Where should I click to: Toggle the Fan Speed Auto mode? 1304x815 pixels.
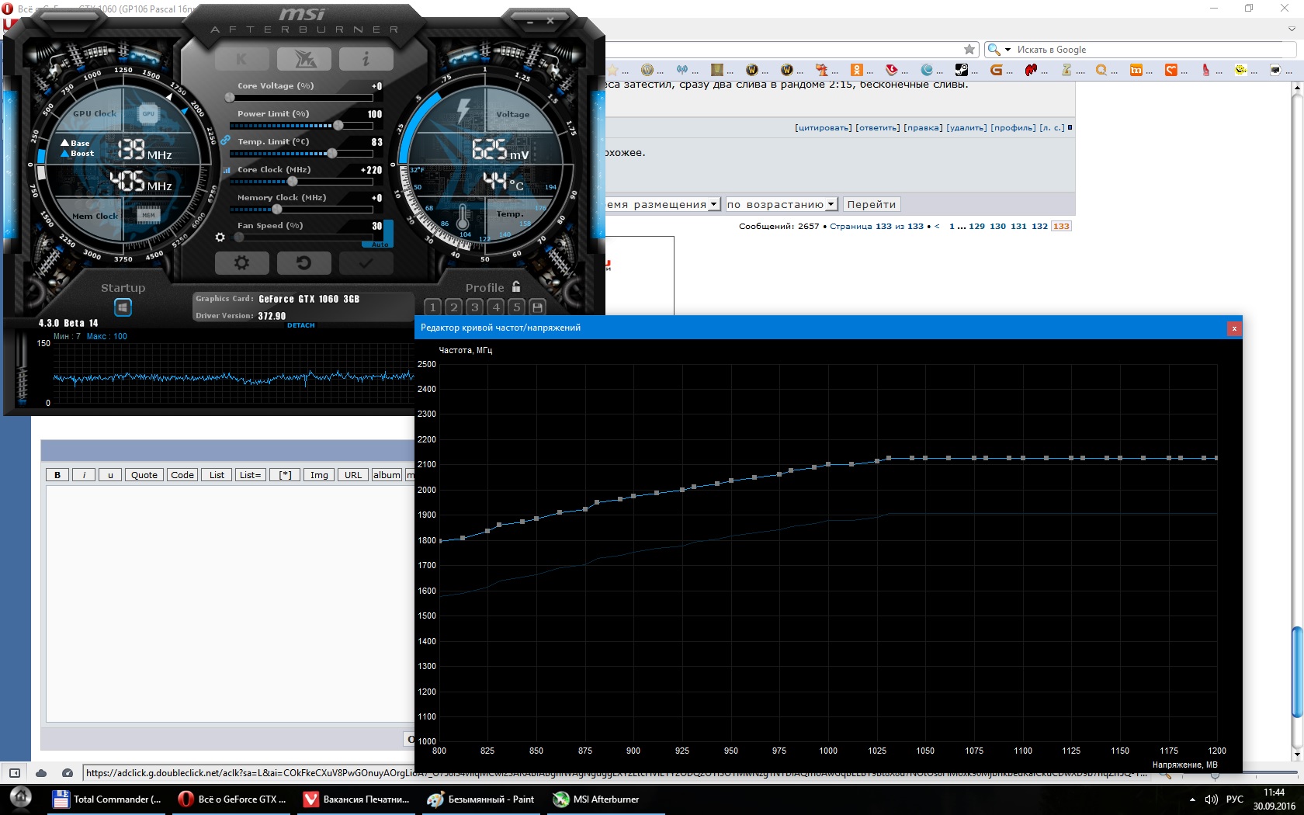(x=380, y=244)
